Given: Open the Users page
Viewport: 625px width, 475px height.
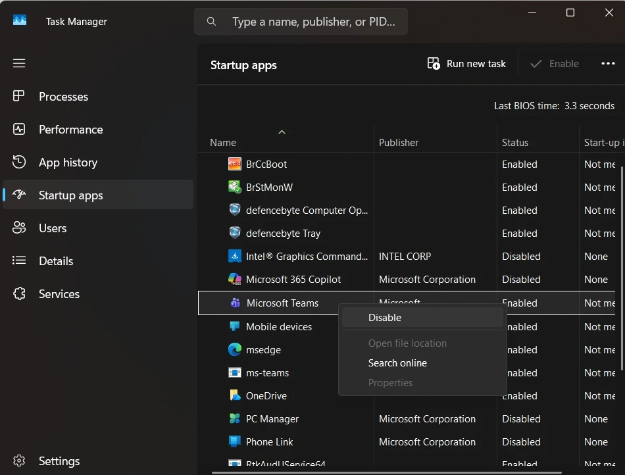Looking at the screenshot, I should [x=98, y=228].
